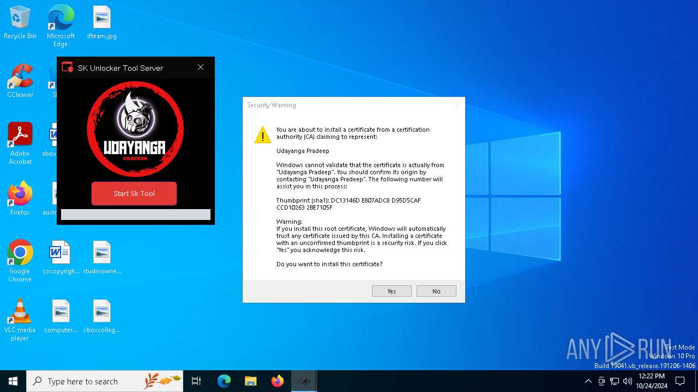Image resolution: width=698 pixels, height=392 pixels.
Task: Click the taskbar search box
Action: click(x=105, y=381)
